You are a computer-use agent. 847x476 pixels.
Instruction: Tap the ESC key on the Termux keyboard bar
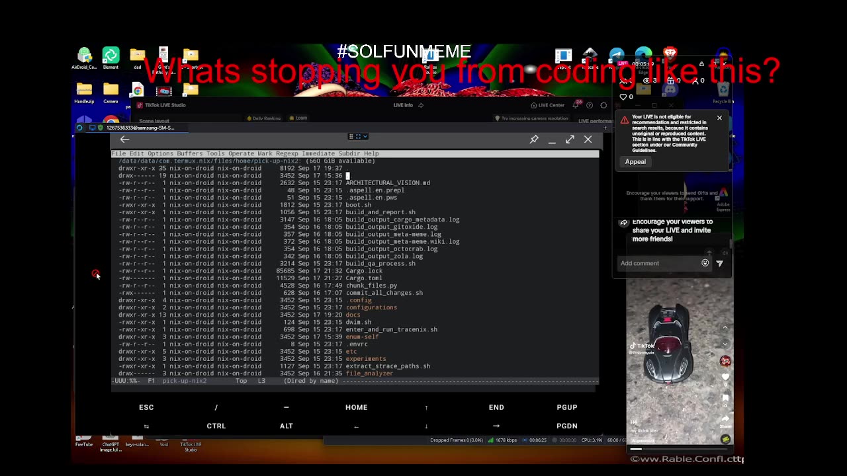(146, 407)
